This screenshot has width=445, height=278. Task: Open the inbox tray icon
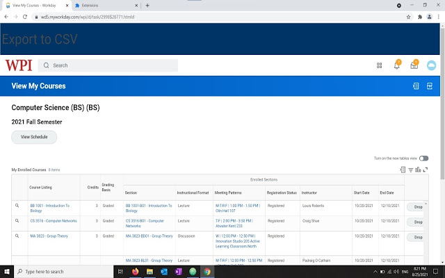click(x=414, y=65)
